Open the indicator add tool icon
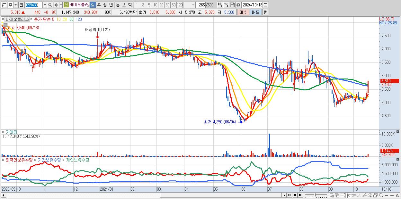 coord(219,5)
